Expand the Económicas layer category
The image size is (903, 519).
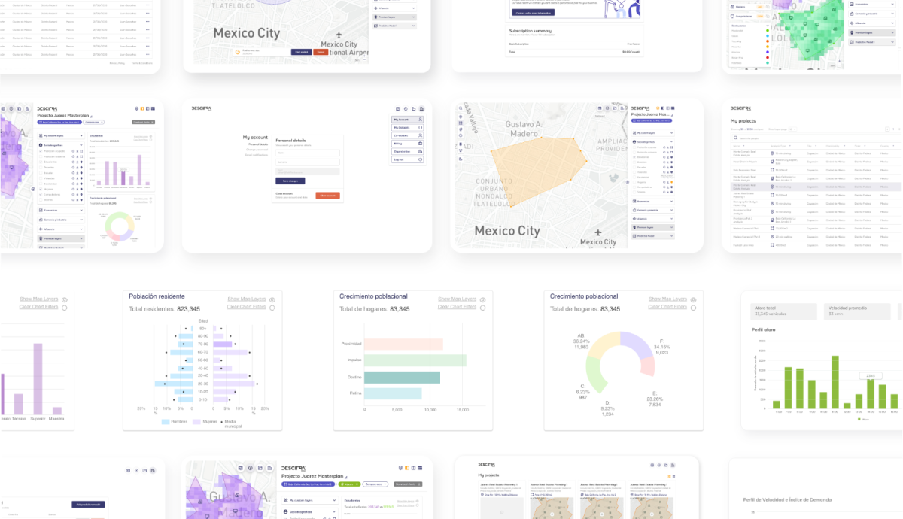tap(81, 210)
